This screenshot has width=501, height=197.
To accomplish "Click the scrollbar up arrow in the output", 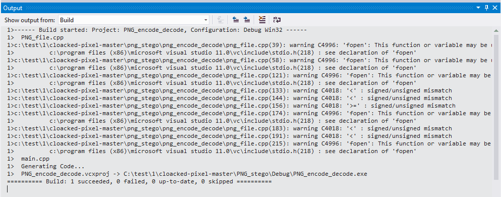I will pyautogui.click(x=496, y=30).
